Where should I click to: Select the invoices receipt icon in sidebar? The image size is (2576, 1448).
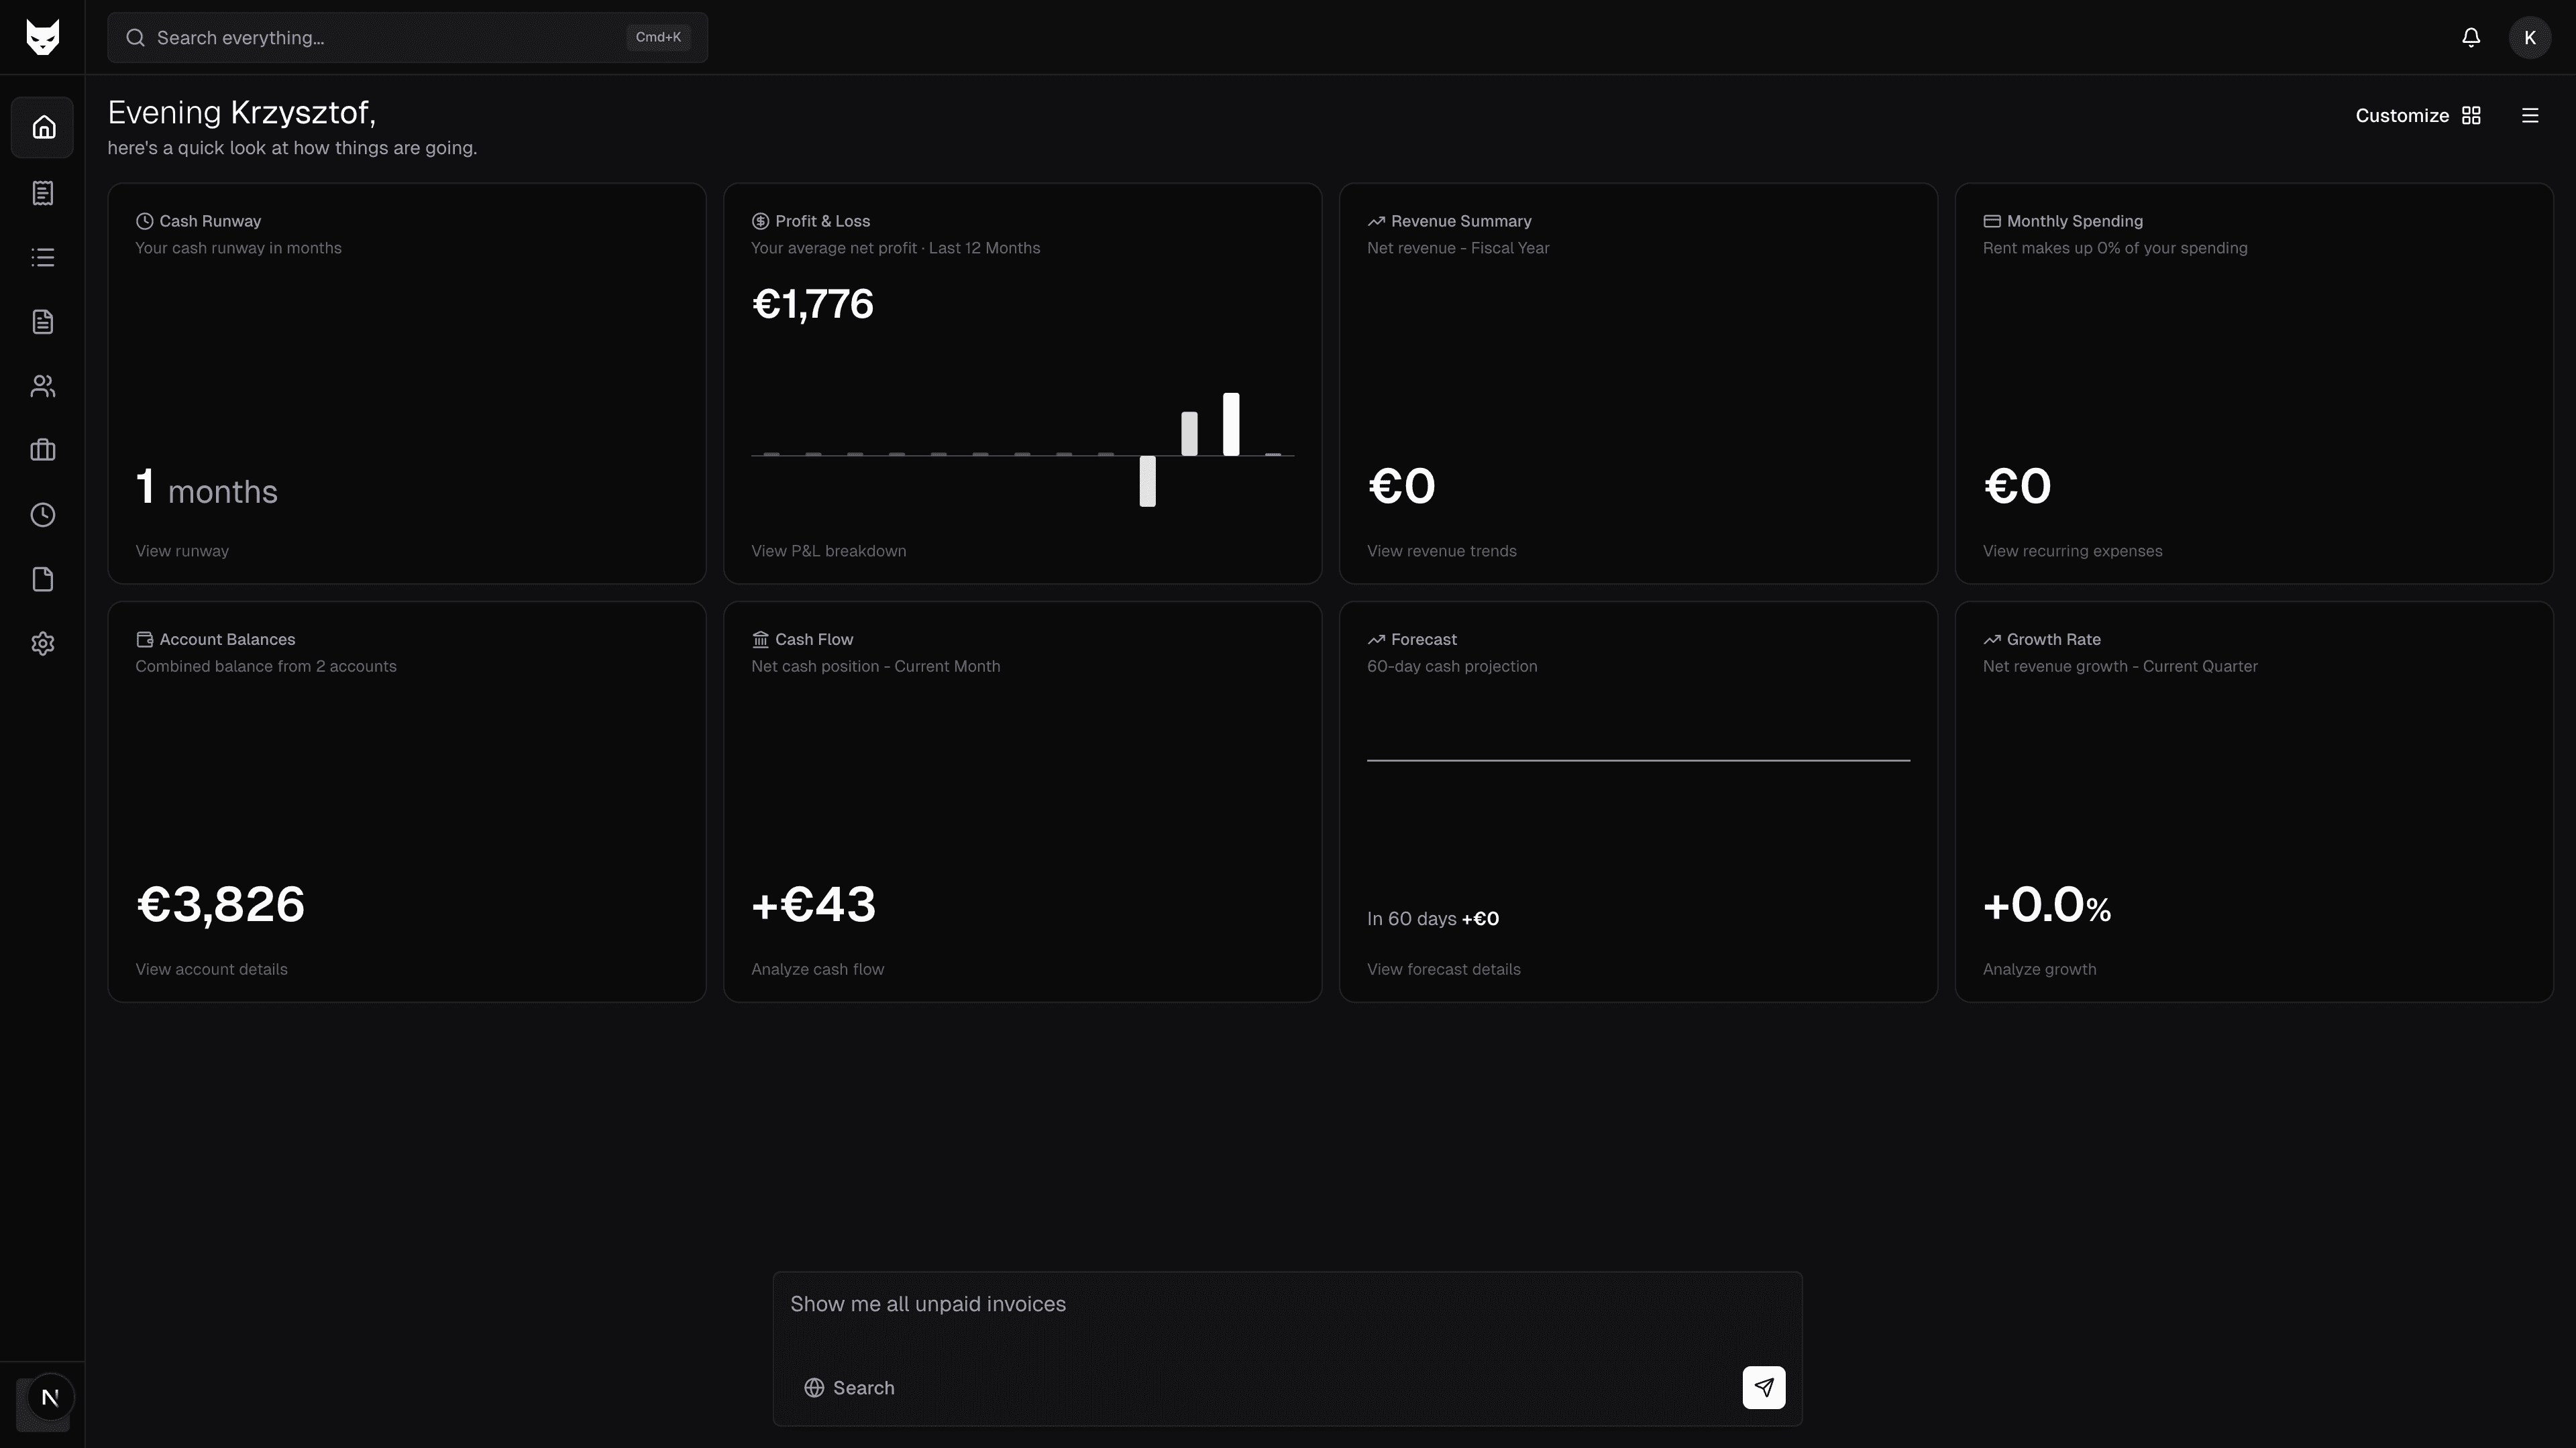click(42, 193)
